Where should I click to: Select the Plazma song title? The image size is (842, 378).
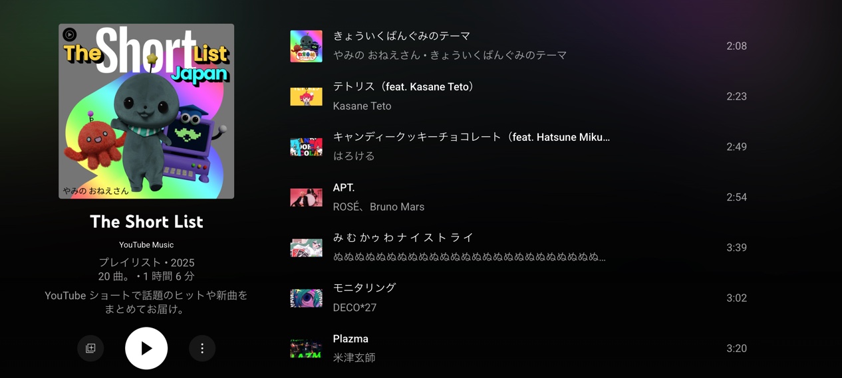(x=351, y=339)
